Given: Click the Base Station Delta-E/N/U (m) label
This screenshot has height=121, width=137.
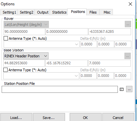Looking at the screenshot, I should coord(93,70).
